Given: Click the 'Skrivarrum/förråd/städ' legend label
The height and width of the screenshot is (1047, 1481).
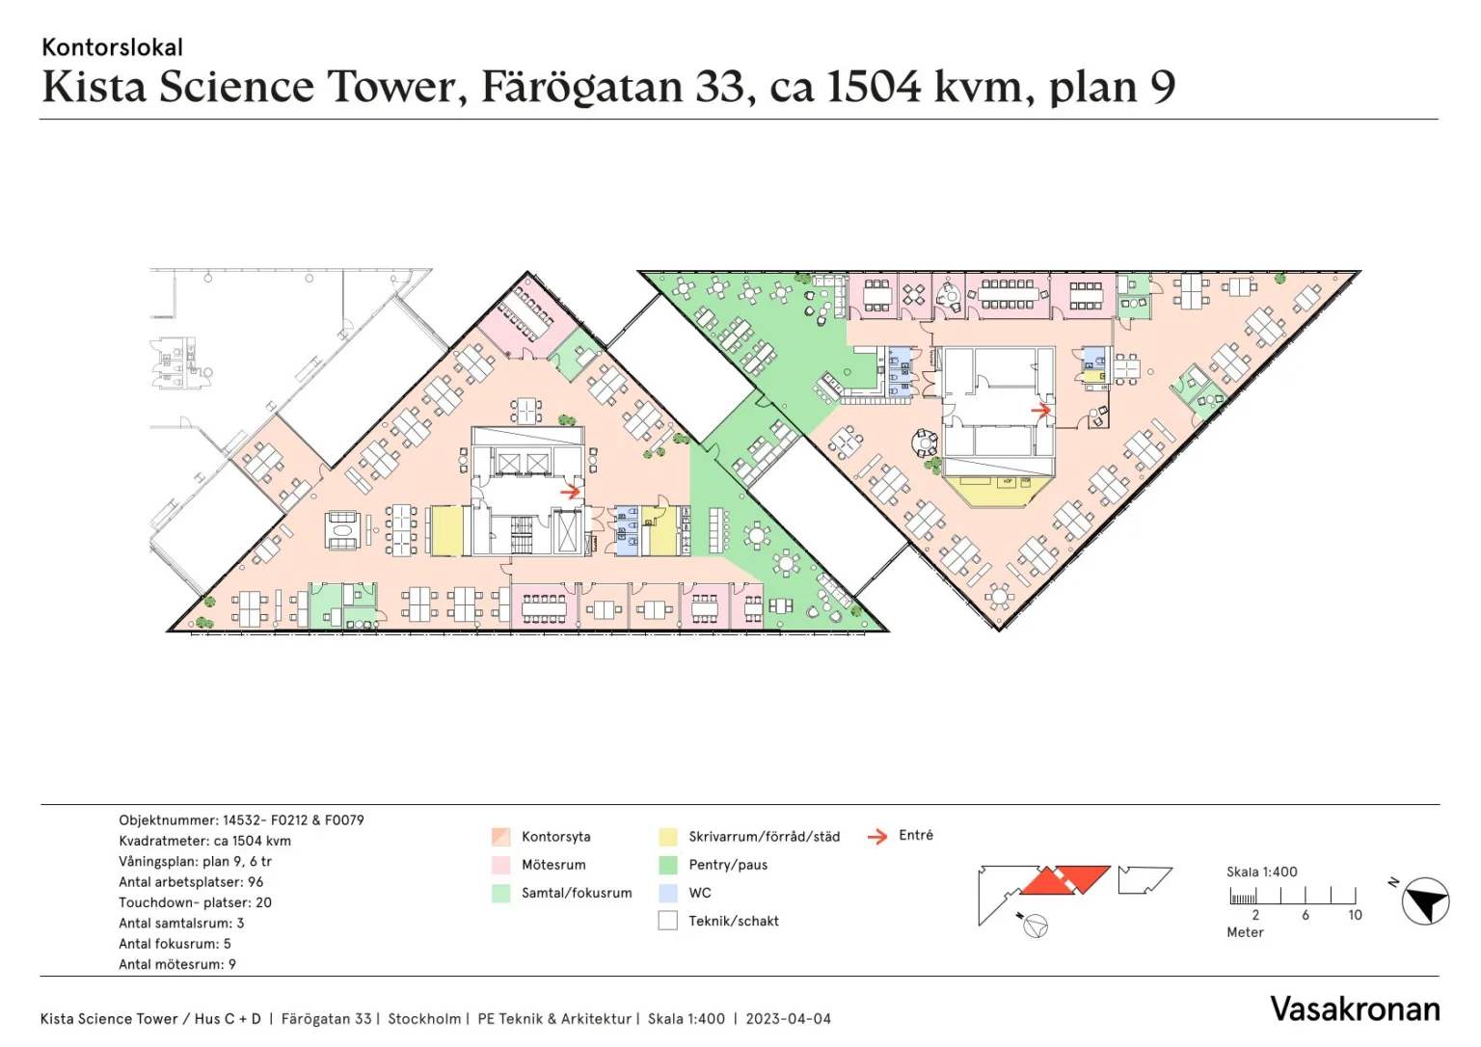Looking at the screenshot, I should (x=764, y=837).
